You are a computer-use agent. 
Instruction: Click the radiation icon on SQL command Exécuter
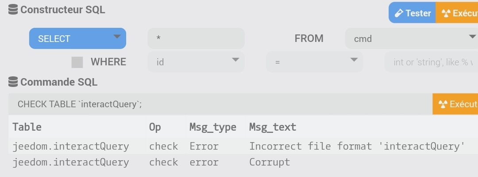pos(443,104)
